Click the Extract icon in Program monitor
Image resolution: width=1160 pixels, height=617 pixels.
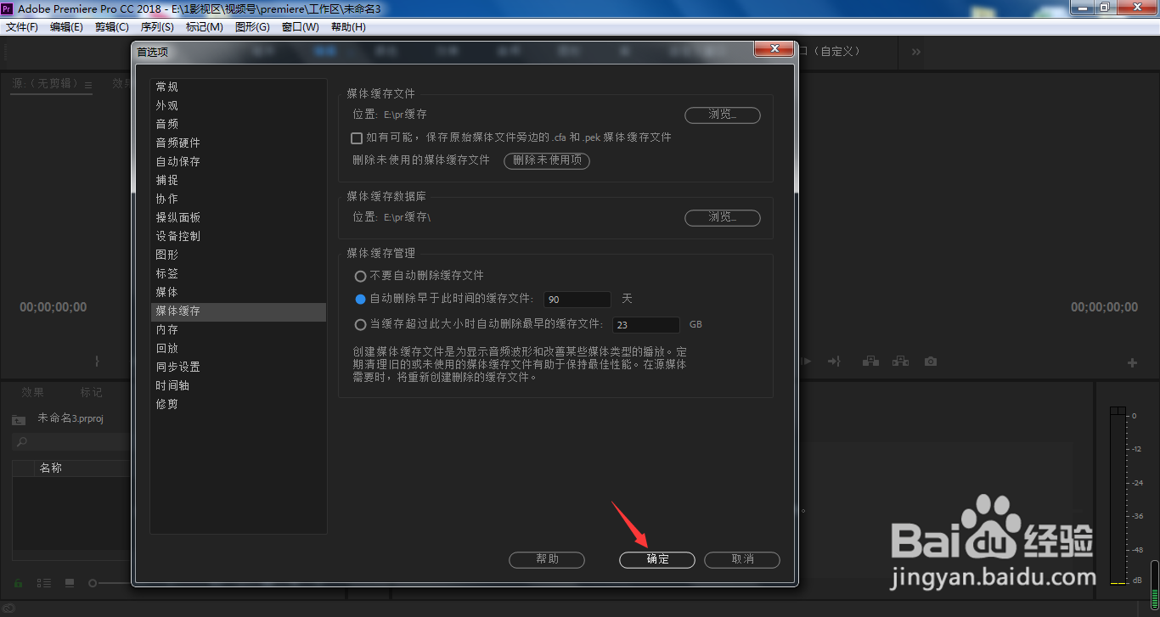(x=900, y=362)
